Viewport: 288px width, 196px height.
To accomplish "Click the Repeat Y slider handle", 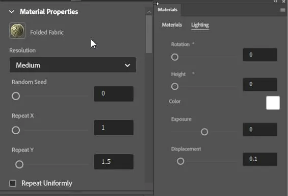I will 19,164.
